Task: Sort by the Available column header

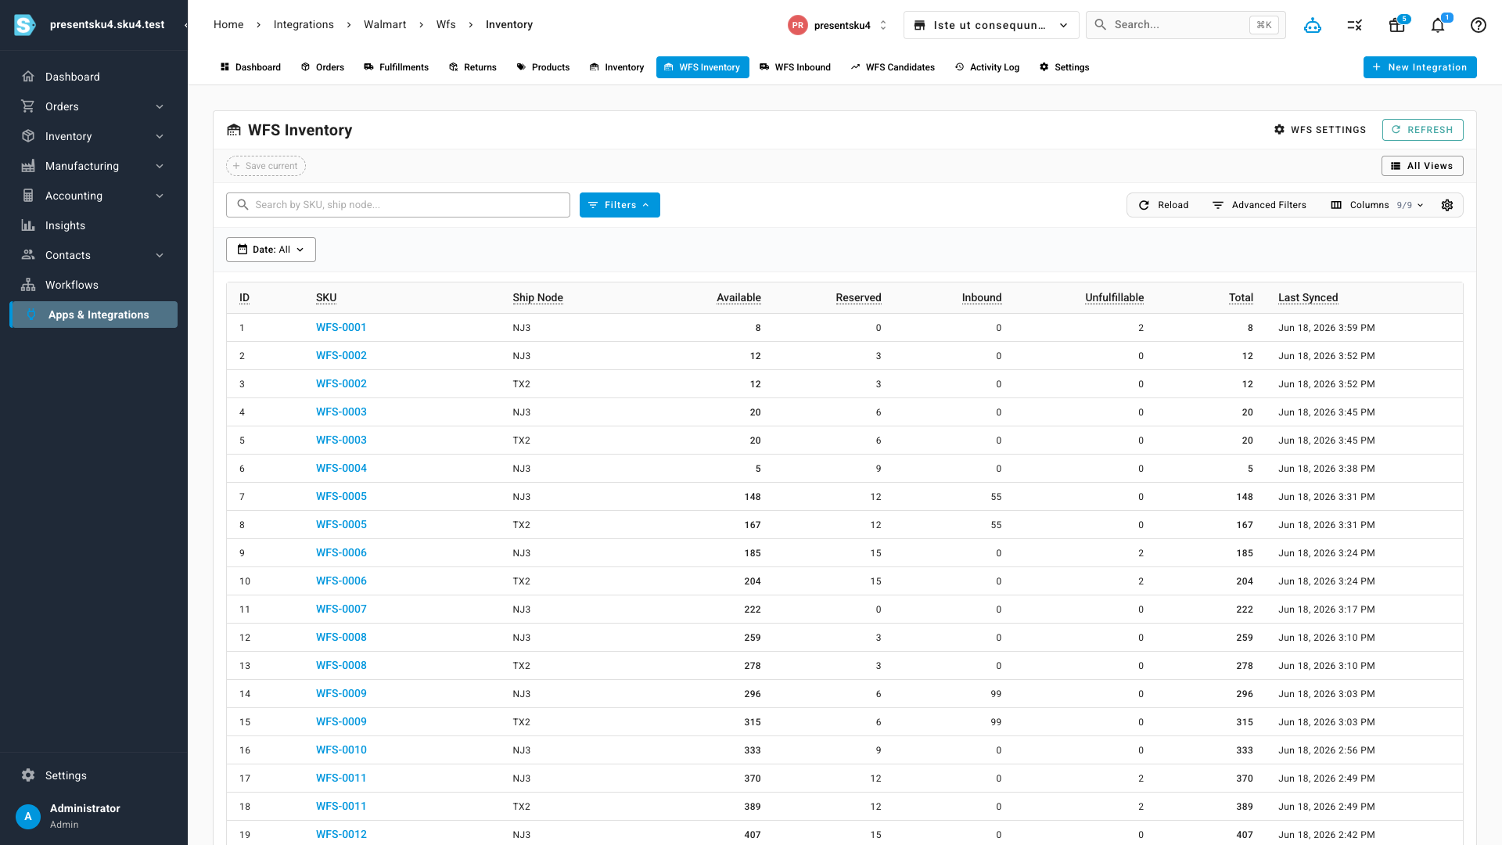Action: click(738, 297)
